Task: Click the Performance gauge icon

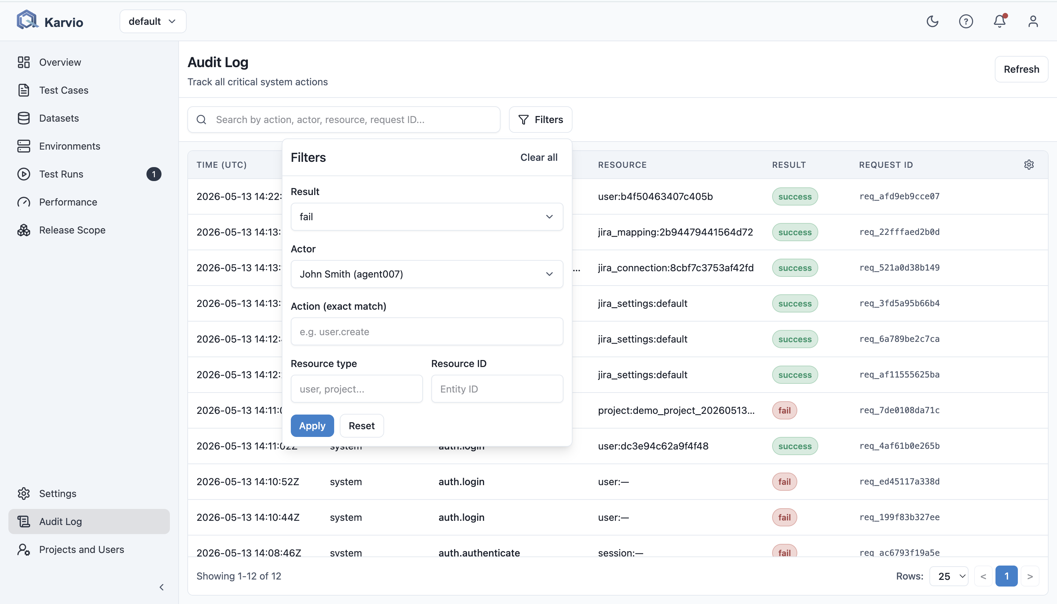Action: point(24,202)
